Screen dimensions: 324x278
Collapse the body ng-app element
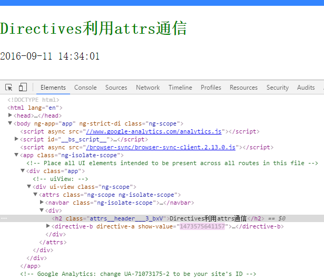click(10, 123)
